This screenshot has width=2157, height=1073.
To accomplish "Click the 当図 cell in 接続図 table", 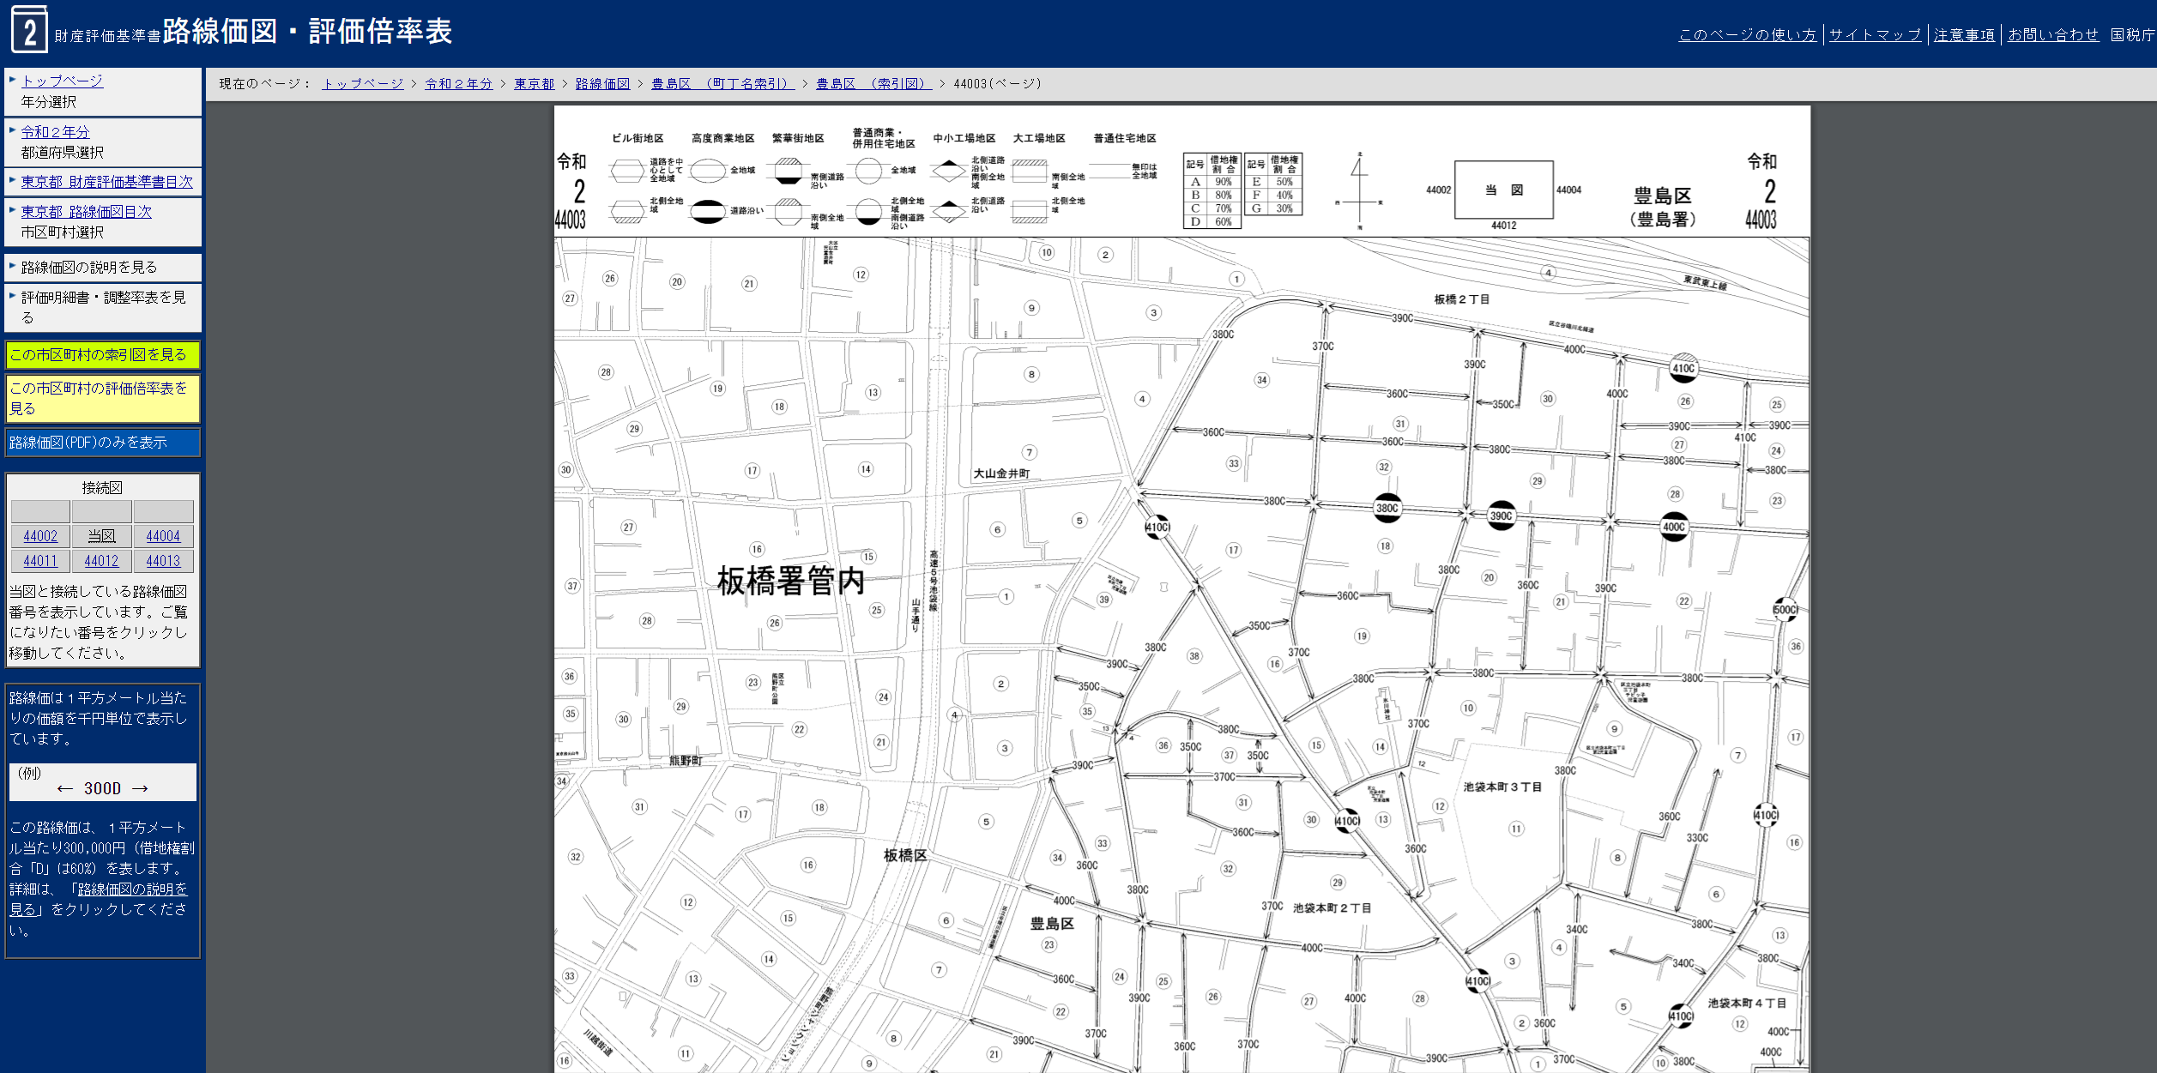I will (101, 536).
